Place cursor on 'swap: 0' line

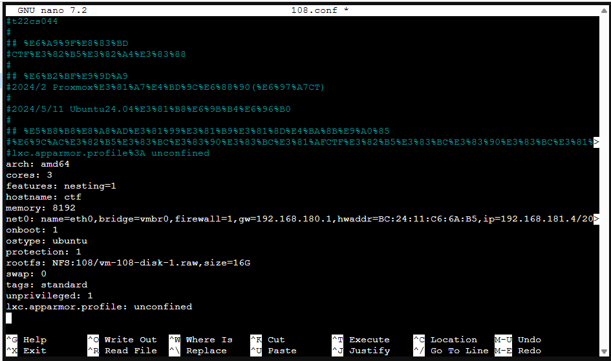(26, 274)
